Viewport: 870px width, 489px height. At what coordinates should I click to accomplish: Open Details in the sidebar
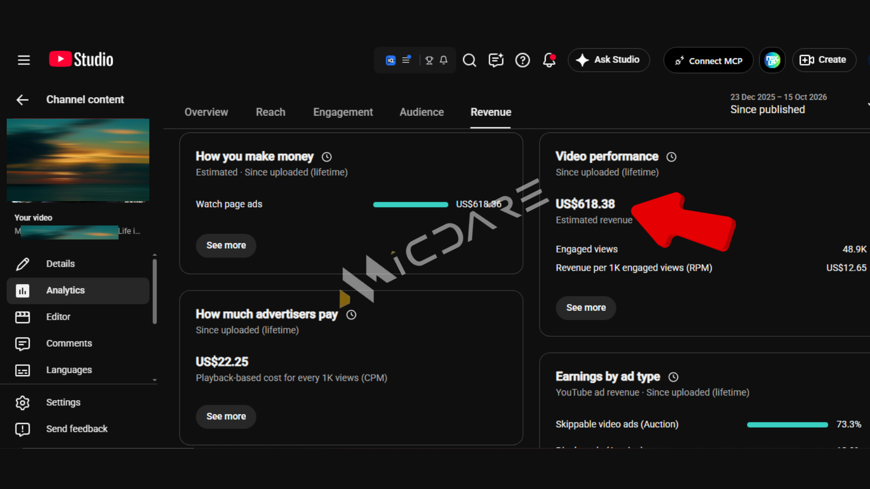coord(78,264)
